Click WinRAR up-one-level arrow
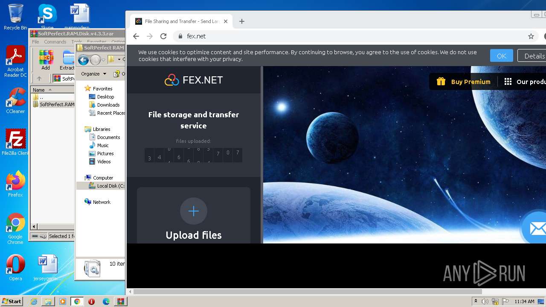The image size is (546, 307). pos(39,78)
